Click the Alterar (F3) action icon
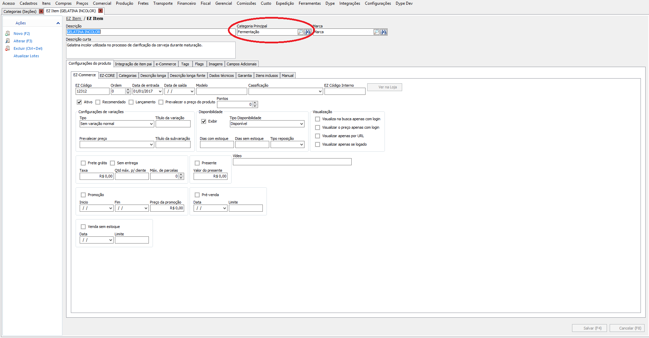 coord(7,41)
